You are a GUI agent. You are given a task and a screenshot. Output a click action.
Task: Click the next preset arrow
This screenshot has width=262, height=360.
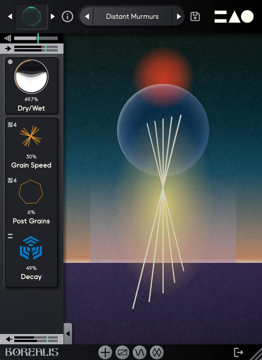179,16
